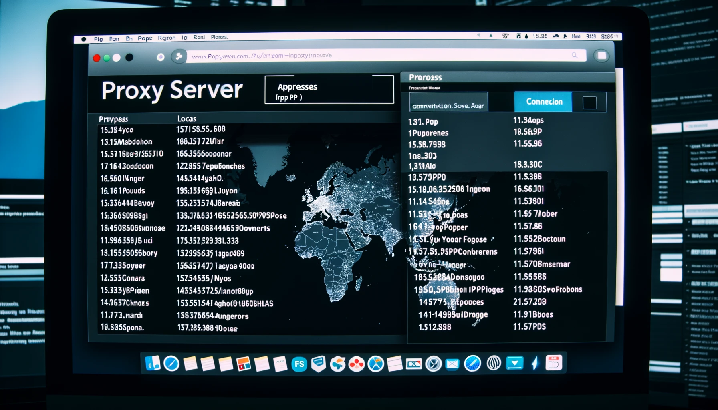Launch the blue Safari globe next to Mail
Viewport: 718px width, 410px height.
coord(472,364)
